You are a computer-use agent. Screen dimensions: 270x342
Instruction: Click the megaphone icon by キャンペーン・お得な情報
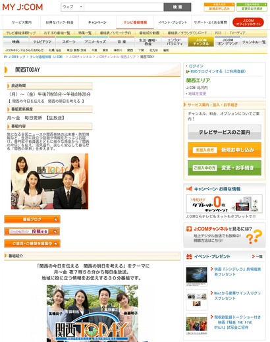click(x=189, y=188)
